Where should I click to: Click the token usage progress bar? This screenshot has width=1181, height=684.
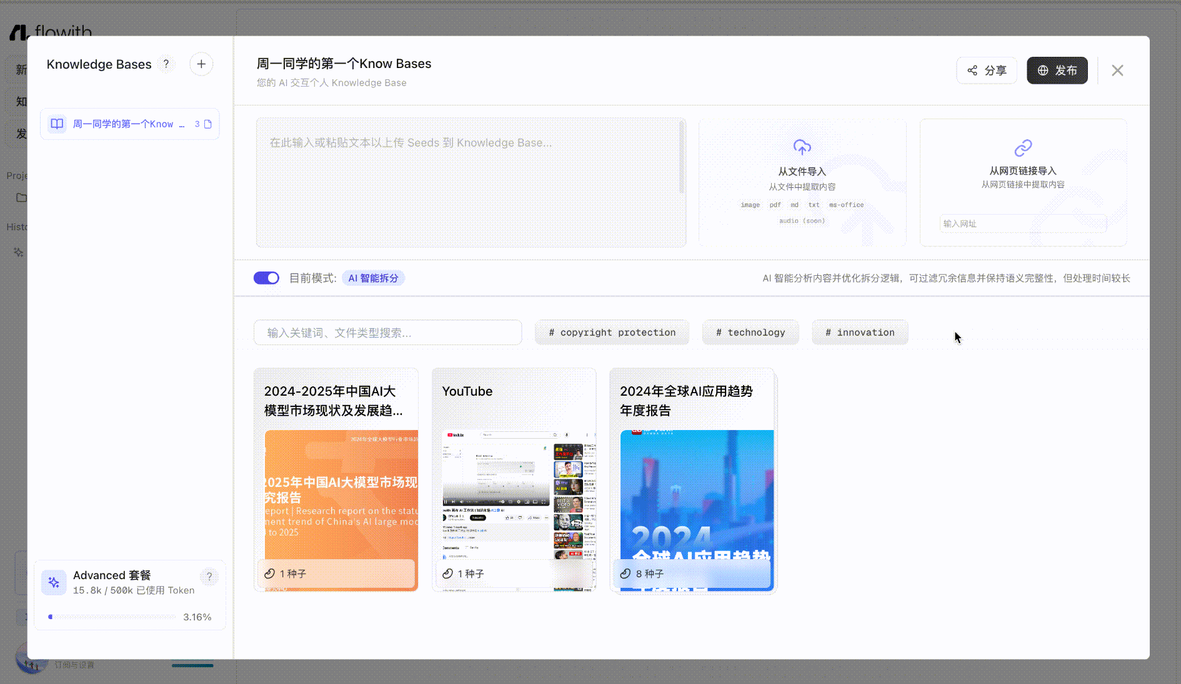(x=112, y=617)
